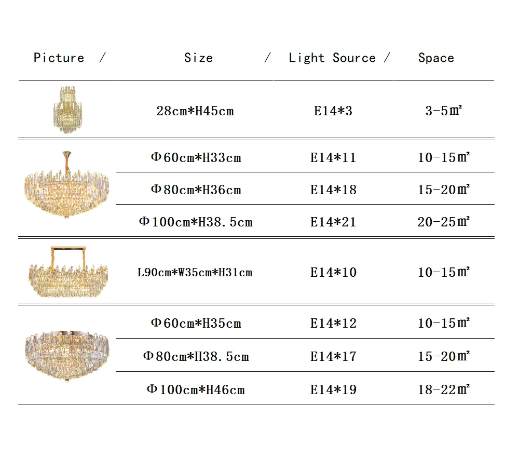Select the E14*3 light source value
The height and width of the screenshot is (457, 519).
333,111
